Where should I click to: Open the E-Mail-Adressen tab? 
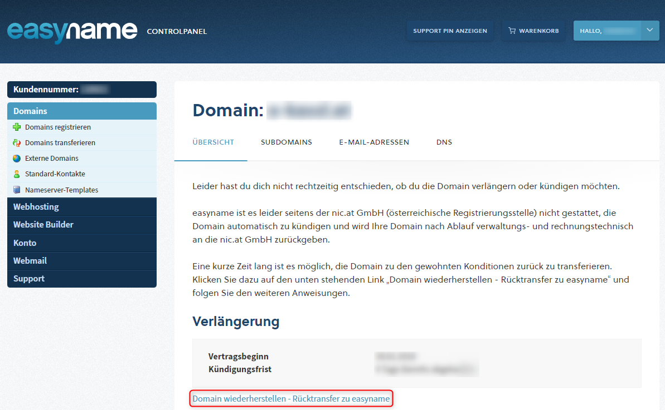[374, 142]
